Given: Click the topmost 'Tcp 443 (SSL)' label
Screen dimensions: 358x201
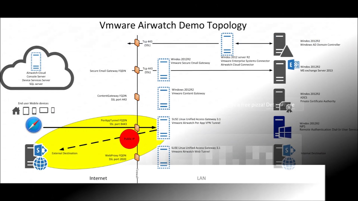Looking at the screenshot, I should [x=147, y=43].
